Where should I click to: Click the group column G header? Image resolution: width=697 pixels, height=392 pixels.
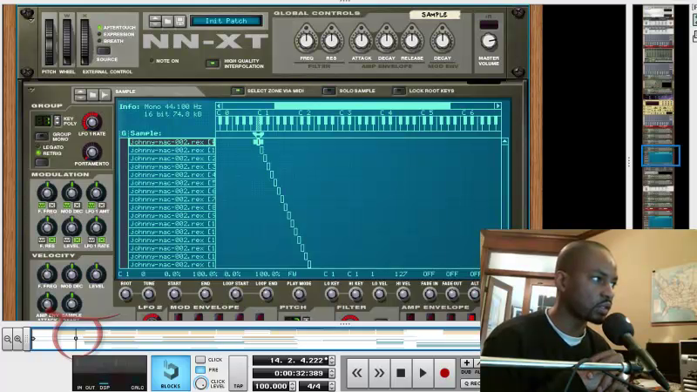(x=124, y=133)
